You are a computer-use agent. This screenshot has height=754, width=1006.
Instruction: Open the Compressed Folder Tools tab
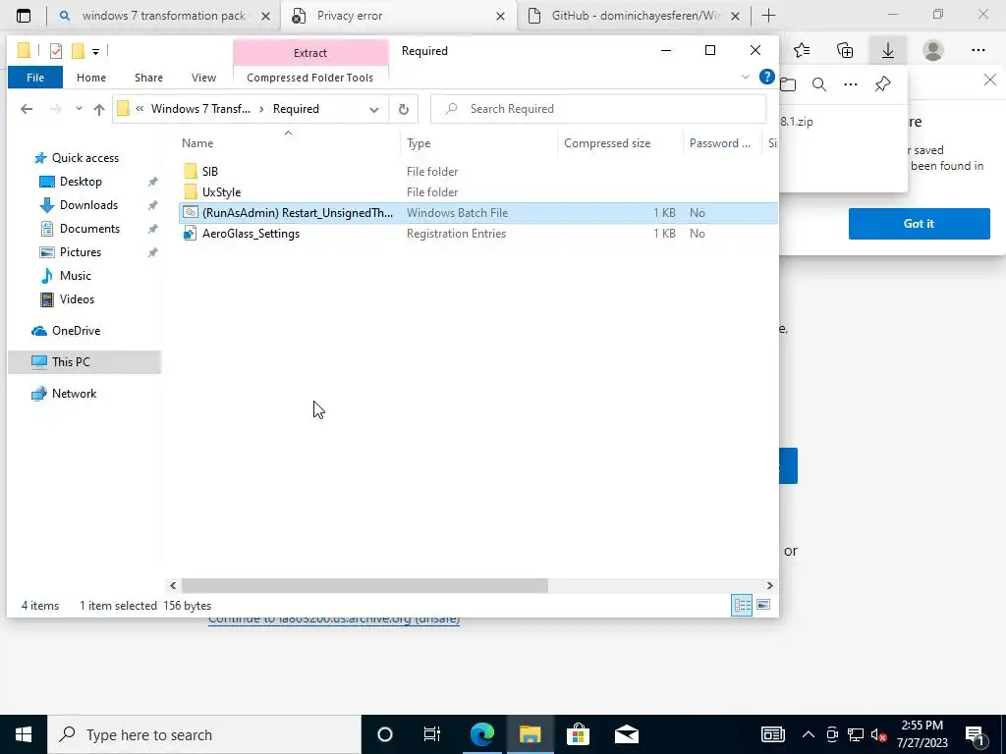[x=309, y=78]
